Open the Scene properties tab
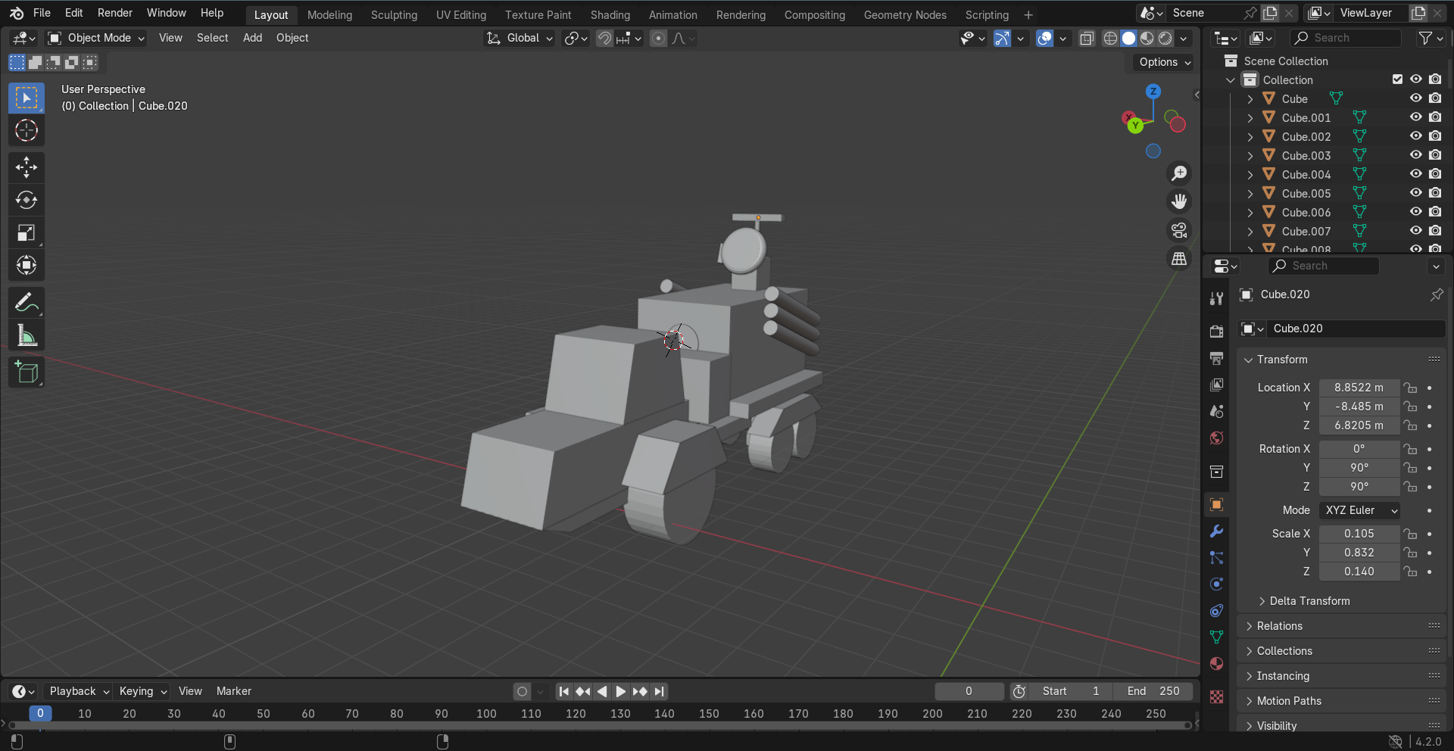 (1216, 411)
